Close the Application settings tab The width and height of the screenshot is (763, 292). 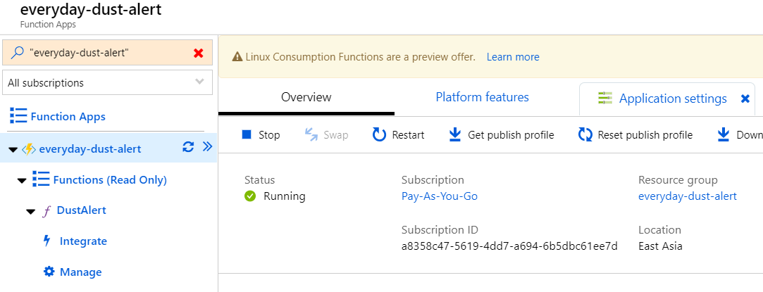[x=745, y=99]
